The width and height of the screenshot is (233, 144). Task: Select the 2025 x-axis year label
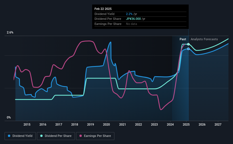coord(186,124)
